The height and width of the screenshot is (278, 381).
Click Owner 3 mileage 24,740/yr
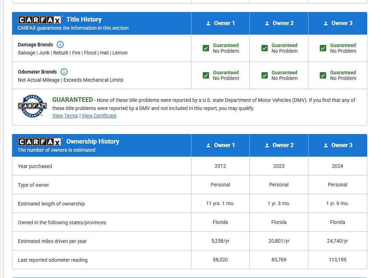(337, 241)
